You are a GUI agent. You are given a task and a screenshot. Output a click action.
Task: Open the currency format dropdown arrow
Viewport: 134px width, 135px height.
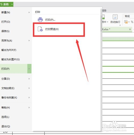click(129, 22)
